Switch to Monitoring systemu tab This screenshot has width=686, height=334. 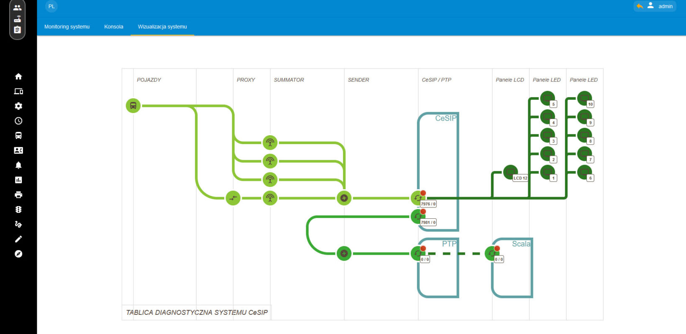[67, 27]
